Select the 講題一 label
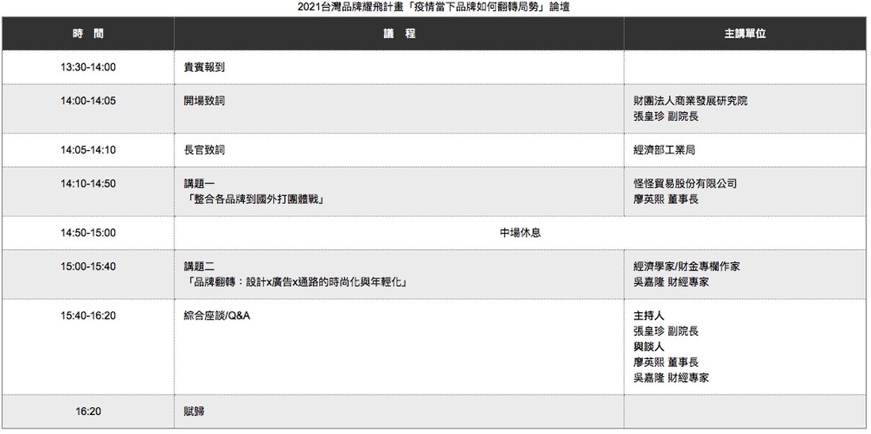Viewport: 871px width, 434px height. [199, 183]
